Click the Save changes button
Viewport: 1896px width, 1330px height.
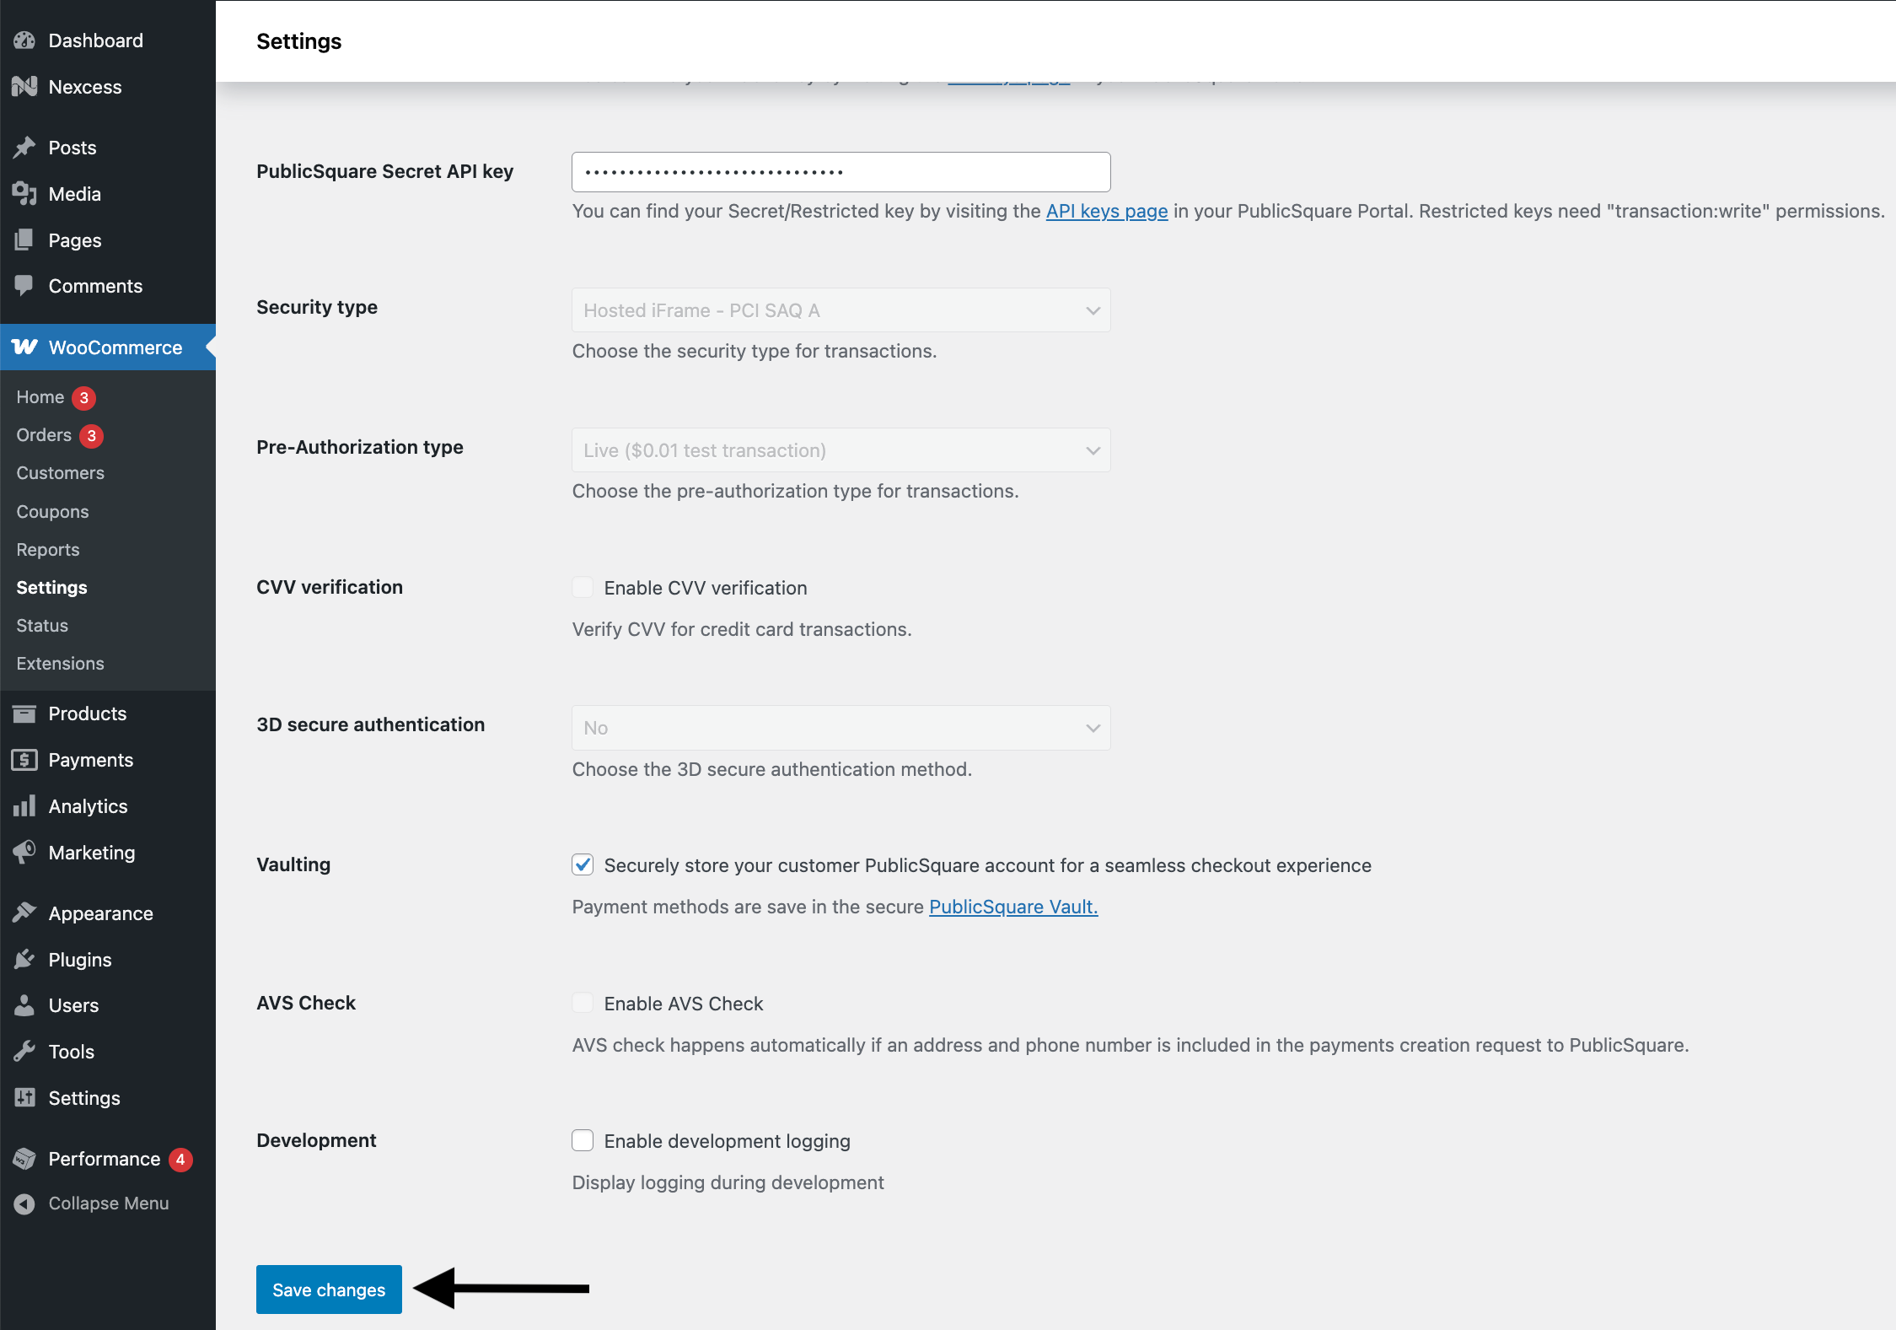coord(329,1290)
